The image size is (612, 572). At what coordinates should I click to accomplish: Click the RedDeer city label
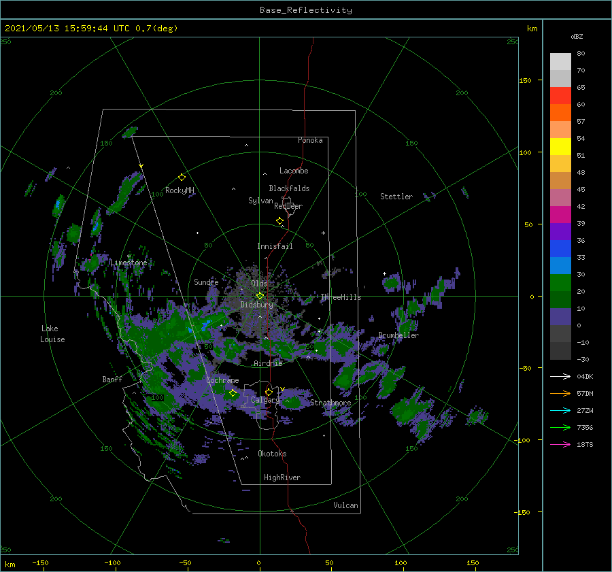288,206
